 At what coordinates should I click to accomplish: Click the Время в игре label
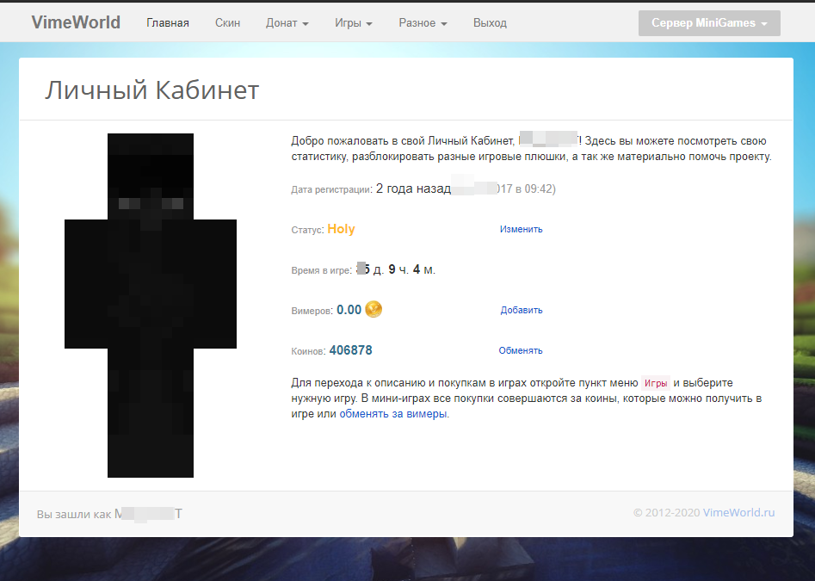point(321,270)
